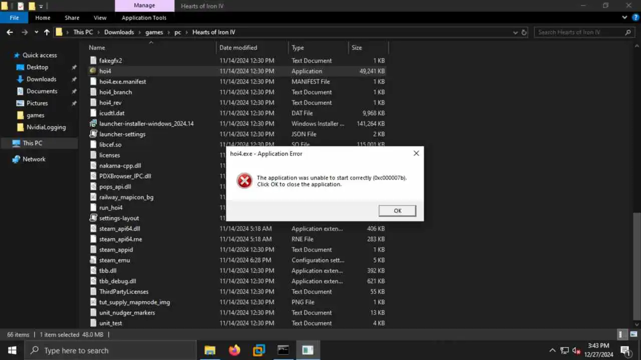Open NvidiaLogging folder in sidebar
641x360 pixels.
[x=46, y=127]
